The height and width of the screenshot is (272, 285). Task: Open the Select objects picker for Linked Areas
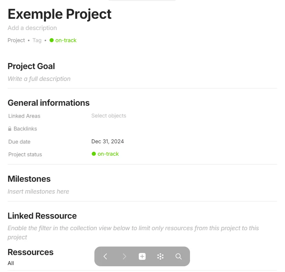(108, 116)
